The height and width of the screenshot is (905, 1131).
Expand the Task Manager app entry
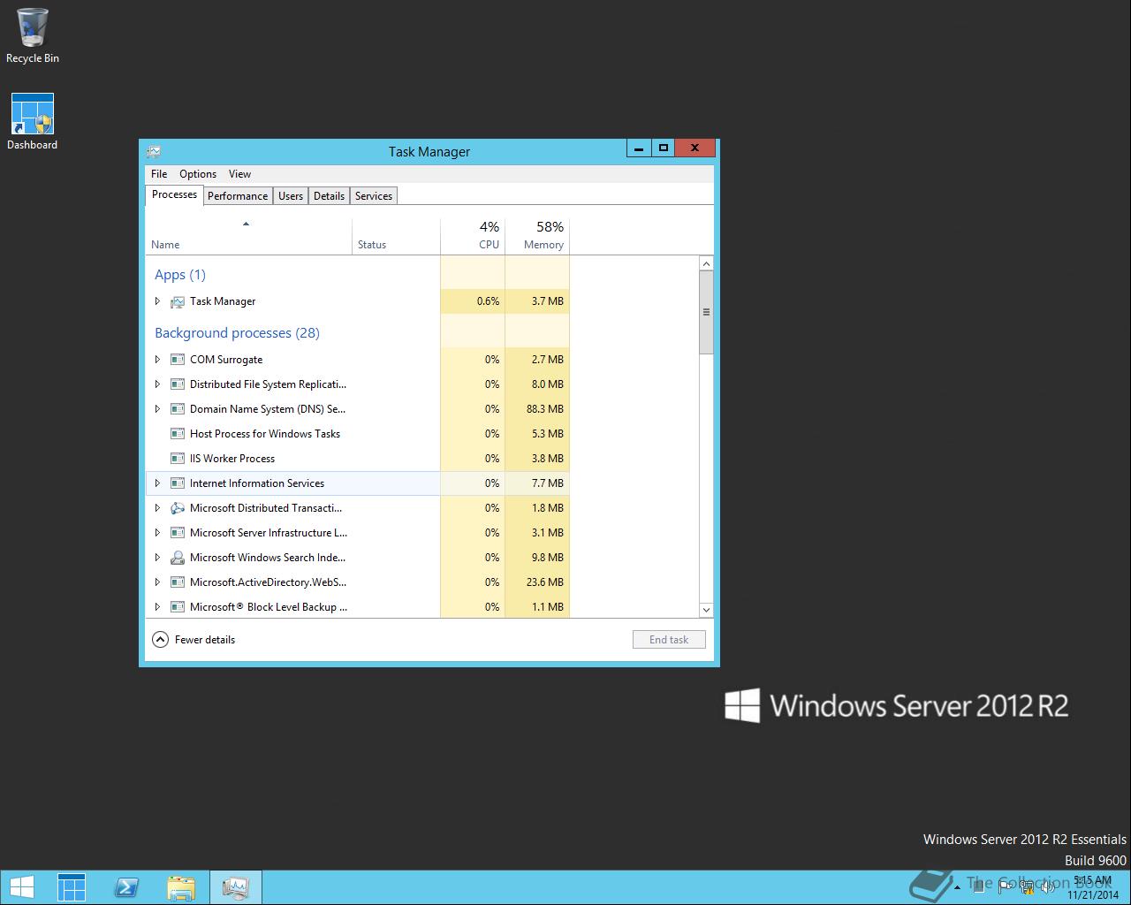pos(157,301)
